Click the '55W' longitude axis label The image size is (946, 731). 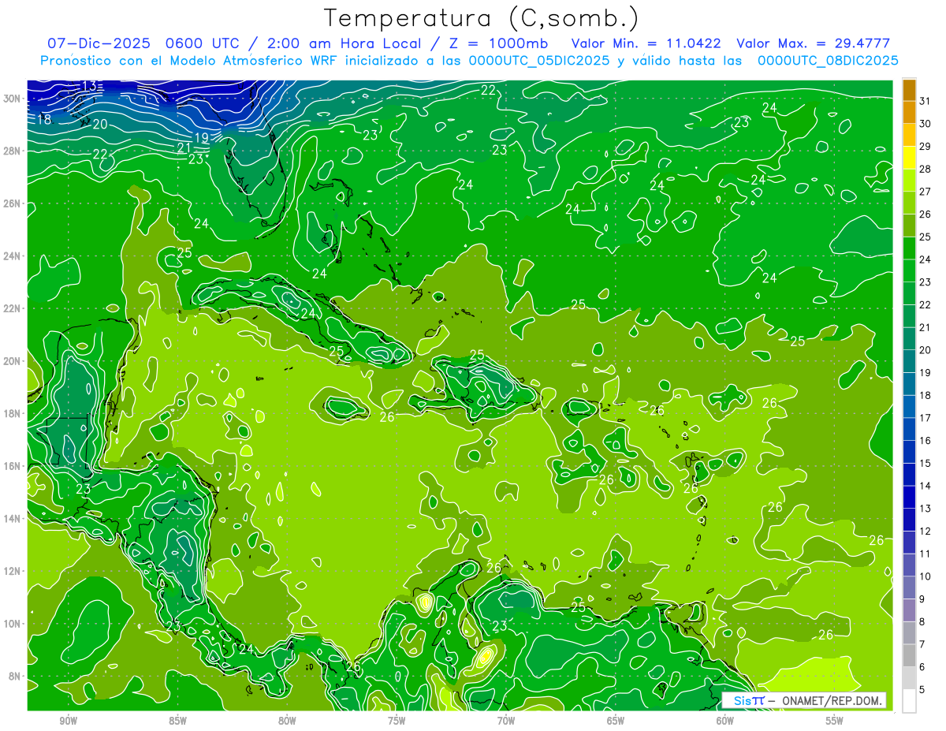835,721
